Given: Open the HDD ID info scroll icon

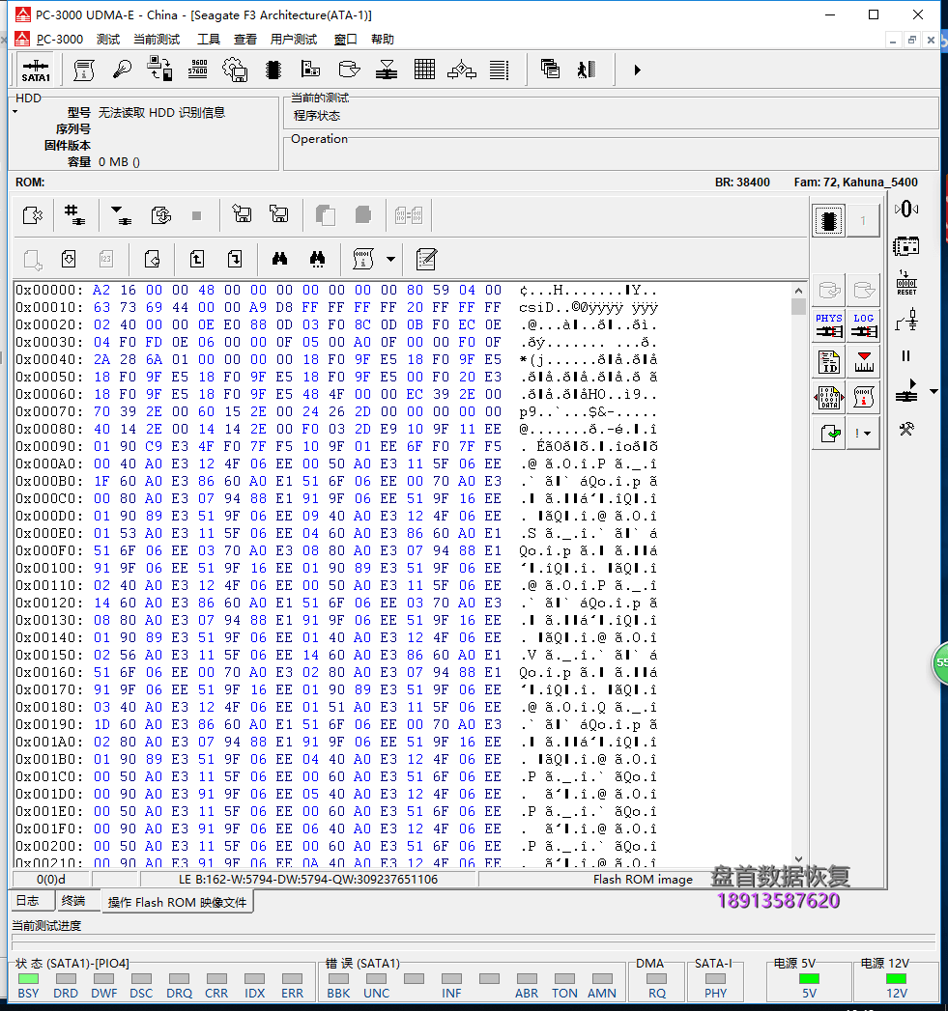Looking at the screenshot, I should [84, 70].
